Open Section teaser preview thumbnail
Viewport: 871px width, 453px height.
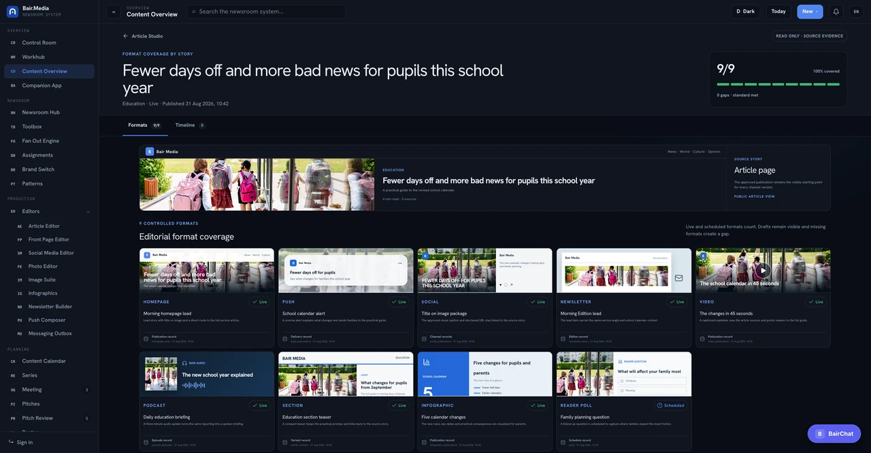coord(346,374)
